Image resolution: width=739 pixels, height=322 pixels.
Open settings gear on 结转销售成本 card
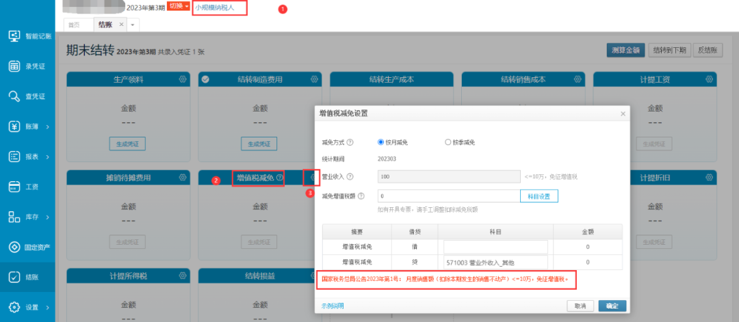[x=578, y=79]
